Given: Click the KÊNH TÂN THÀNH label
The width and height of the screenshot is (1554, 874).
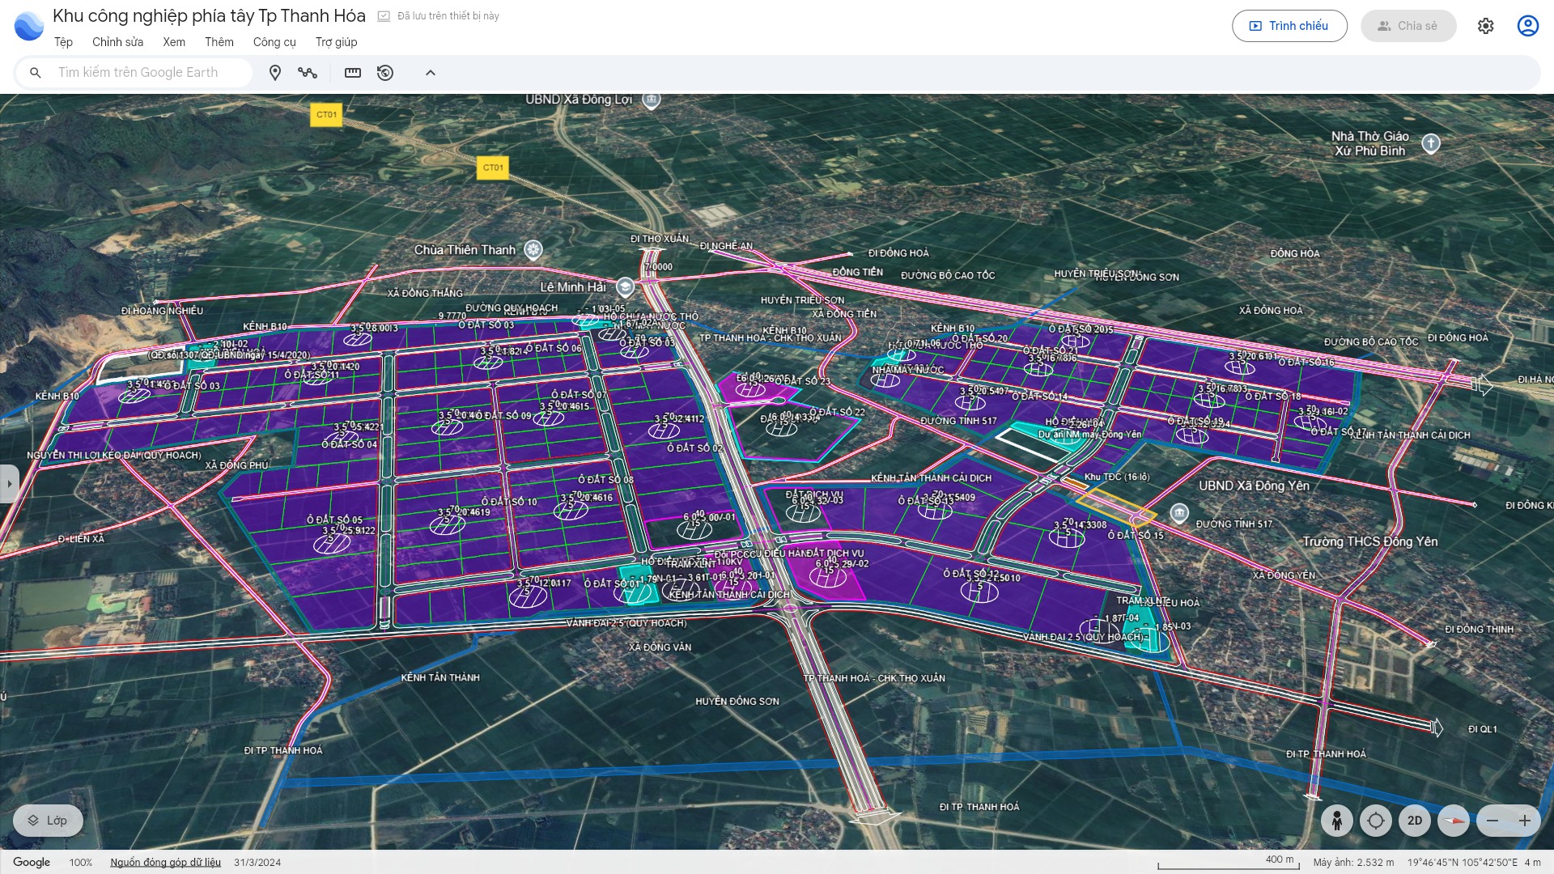Looking at the screenshot, I should (x=440, y=678).
